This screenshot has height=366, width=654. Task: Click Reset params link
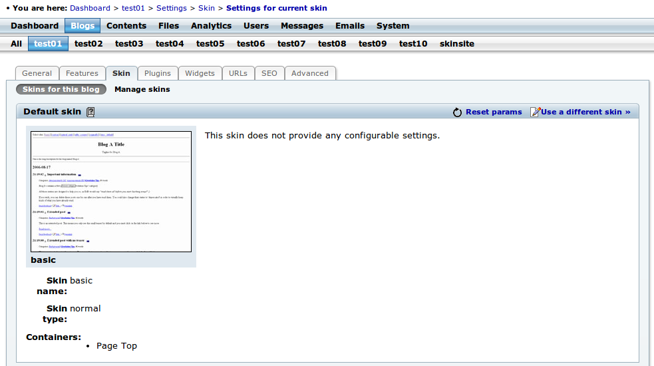tap(494, 112)
